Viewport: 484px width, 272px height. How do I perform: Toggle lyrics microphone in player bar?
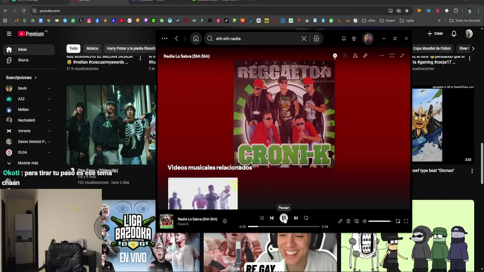340,221
